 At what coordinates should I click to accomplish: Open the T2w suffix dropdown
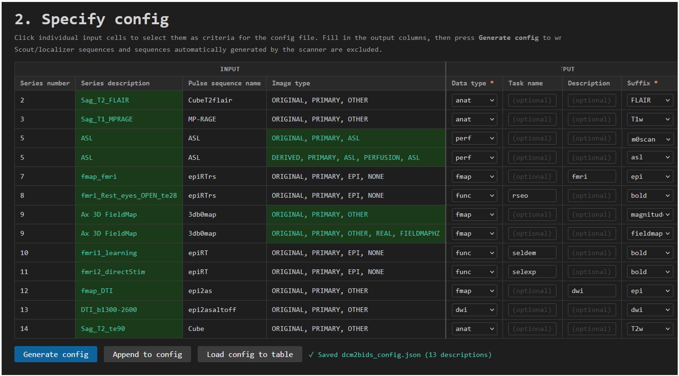tap(650, 329)
